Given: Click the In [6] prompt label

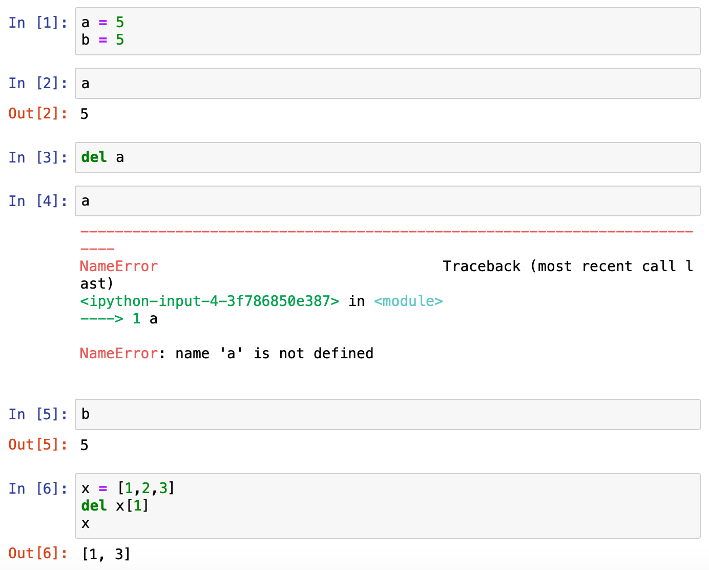Looking at the screenshot, I should pyautogui.click(x=37, y=488).
